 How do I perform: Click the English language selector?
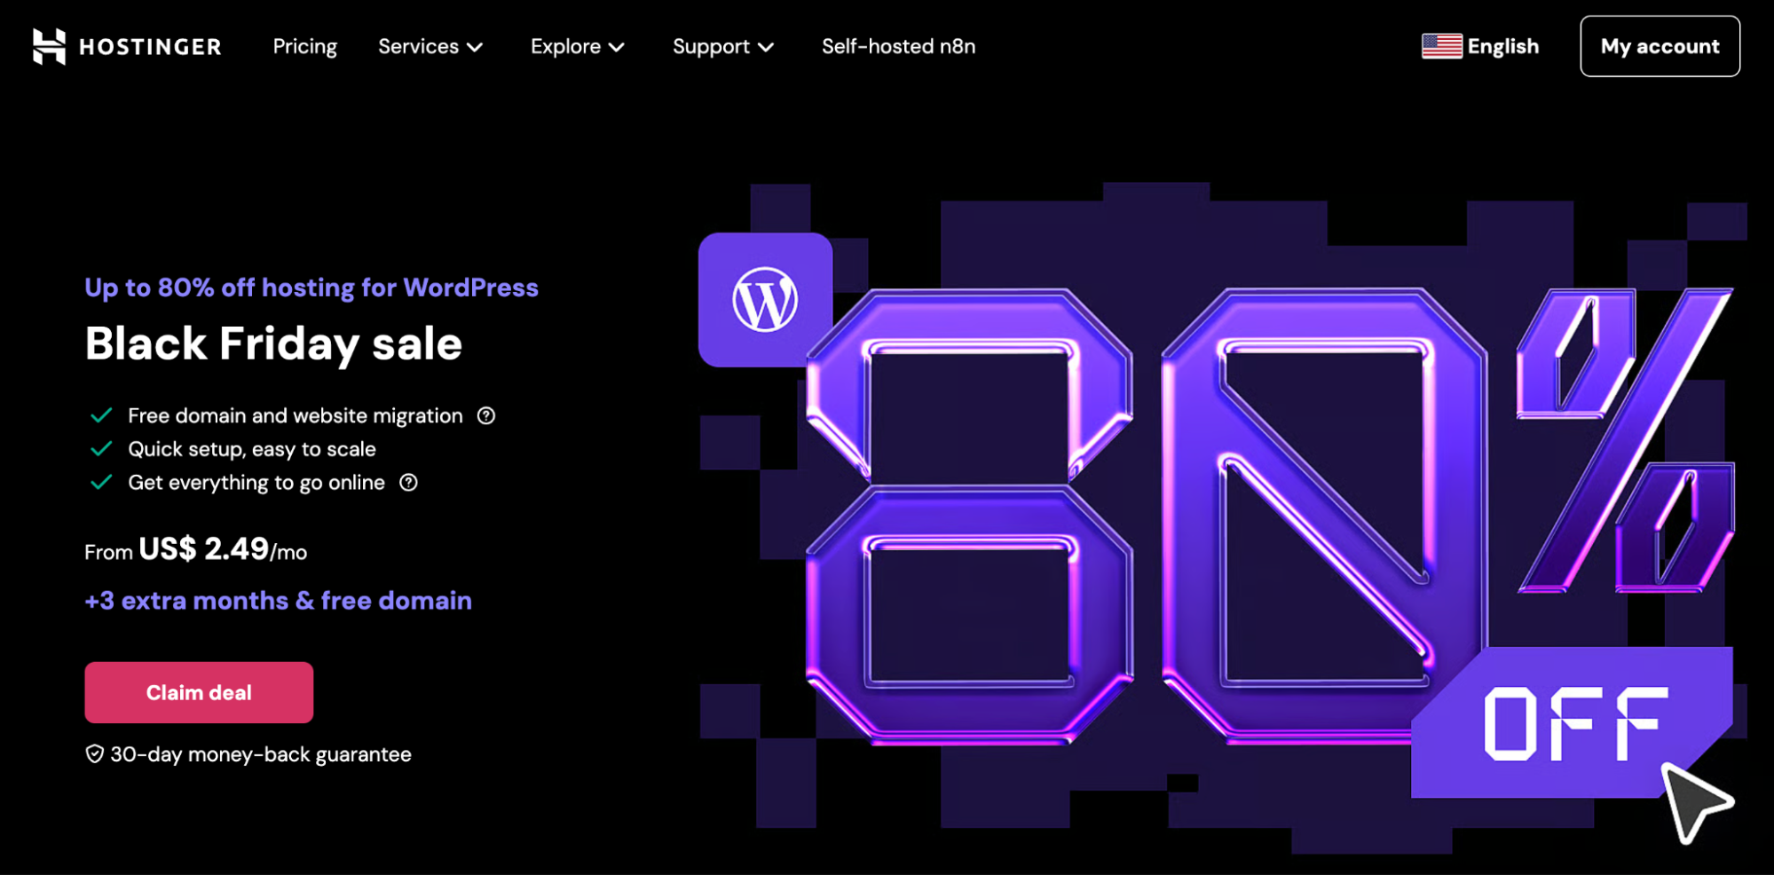click(x=1502, y=45)
